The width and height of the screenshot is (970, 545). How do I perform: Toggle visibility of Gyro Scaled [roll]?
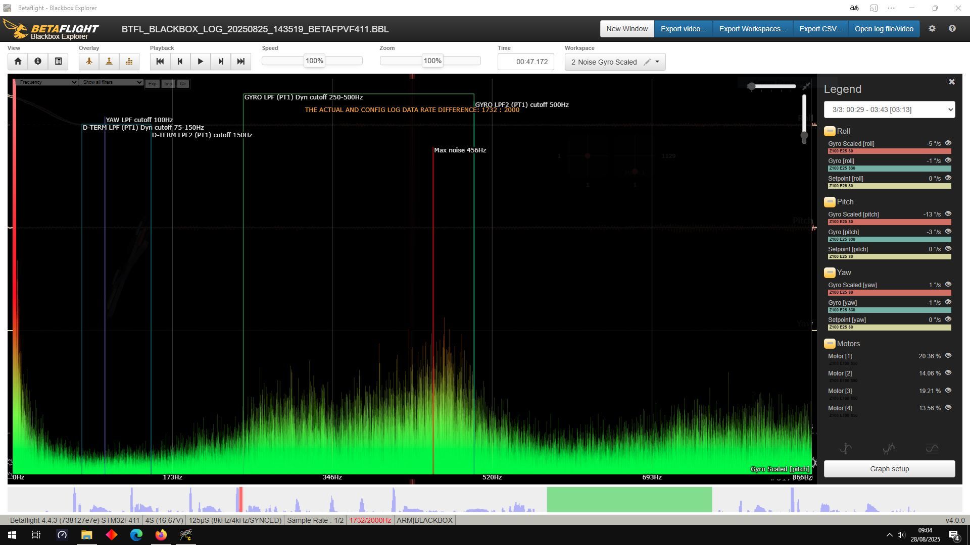tap(948, 143)
